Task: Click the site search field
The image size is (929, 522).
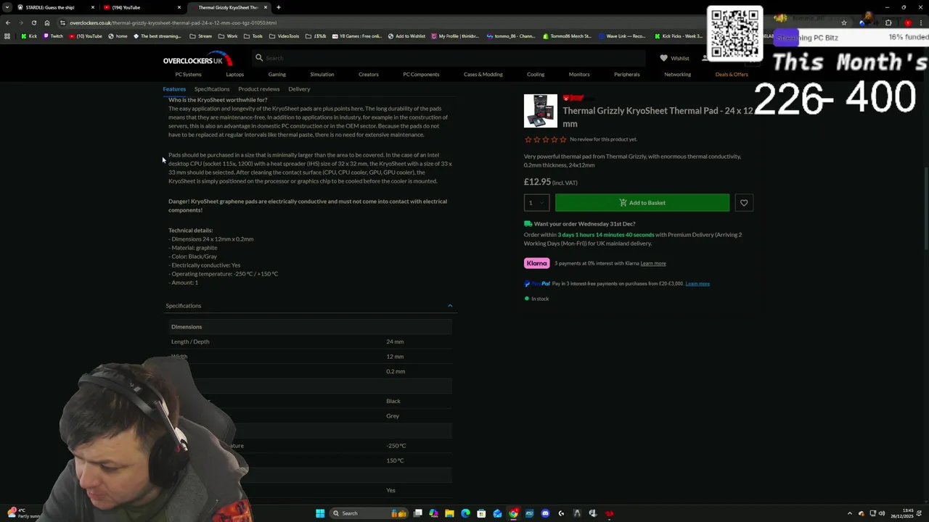Action: pos(448,58)
